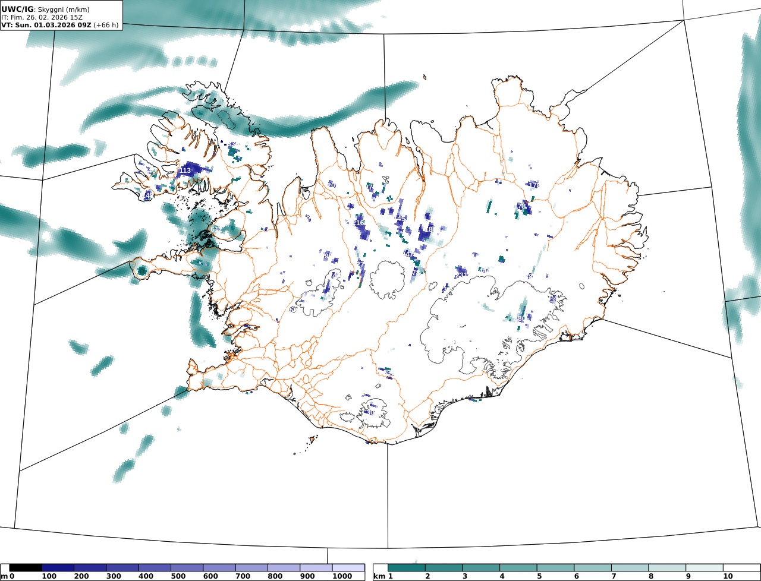Select the dark blue 100–200 m swatch

[x=58, y=568]
